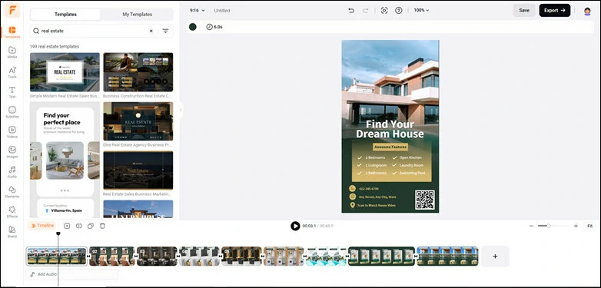Viewport: 601px width, 288px height.
Task: Click the Save button
Action: 524,10
